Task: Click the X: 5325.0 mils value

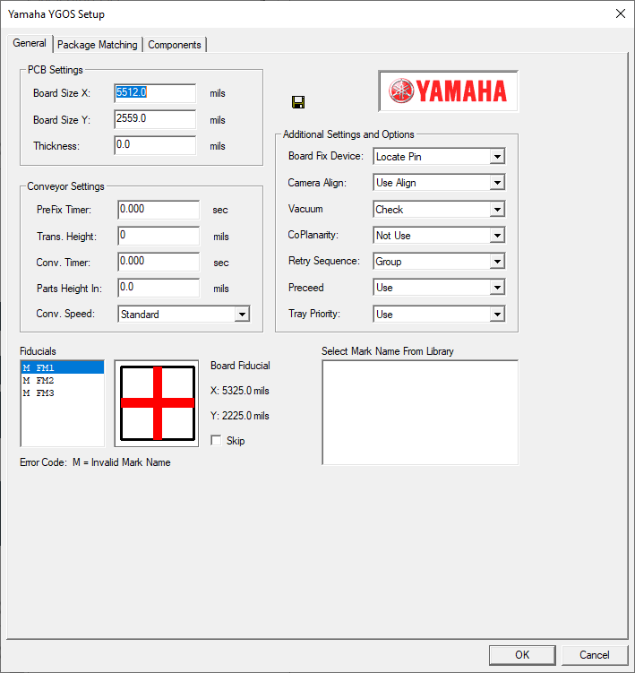Action: tap(240, 391)
